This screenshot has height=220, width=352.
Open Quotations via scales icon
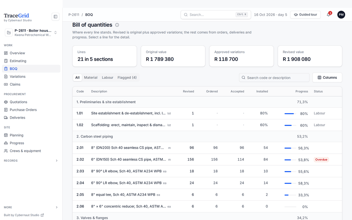point(6,102)
